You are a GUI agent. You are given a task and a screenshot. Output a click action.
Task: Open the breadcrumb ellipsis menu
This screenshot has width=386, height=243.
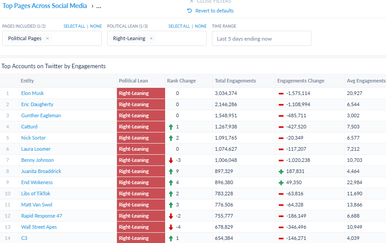pos(99,6)
